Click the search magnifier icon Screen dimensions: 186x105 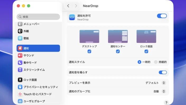(x=20, y=17)
